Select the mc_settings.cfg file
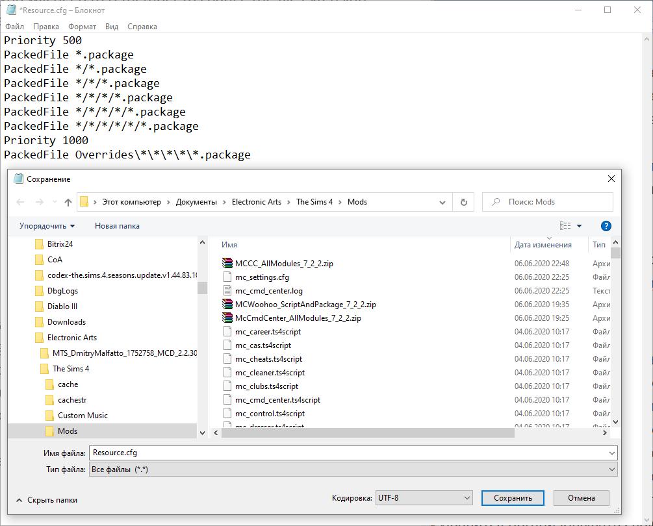This screenshot has height=526, width=653. 262,277
